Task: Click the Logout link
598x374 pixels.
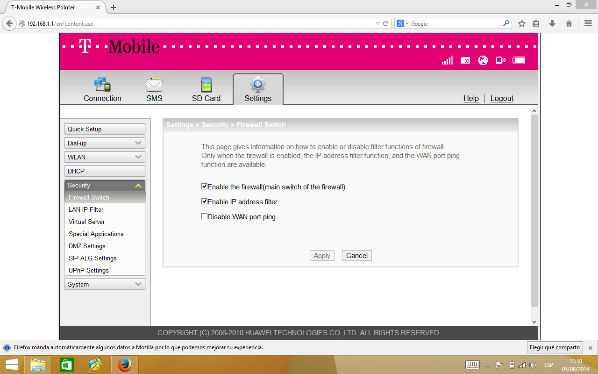Action: pos(502,98)
